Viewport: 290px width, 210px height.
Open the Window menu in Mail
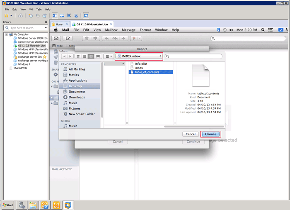pyautogui.click(x=161, y=30)
